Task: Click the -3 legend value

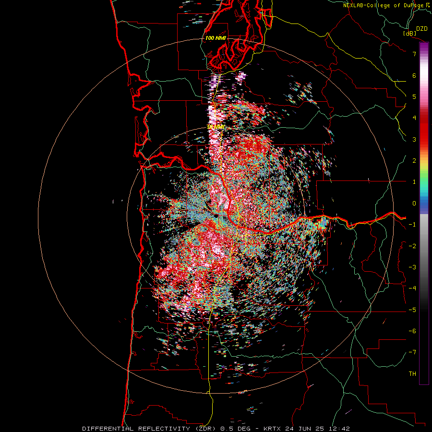Action: pos(412,267)
